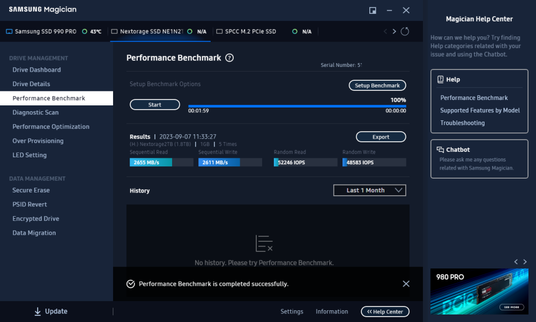Go to next ad banner arrow
The height and width of the screenshot is (322, 536).
click(525, 262)
